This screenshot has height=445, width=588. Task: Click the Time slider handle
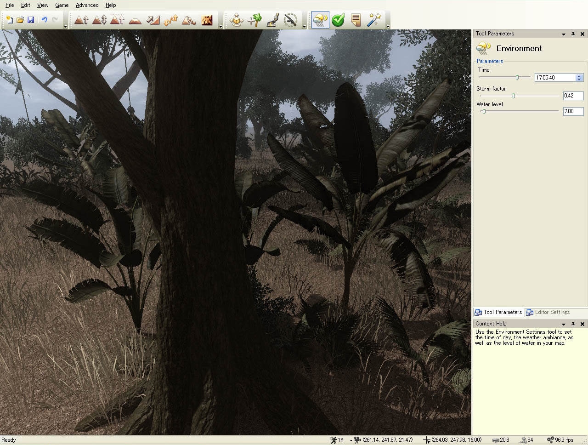click(x=517, y=77)
